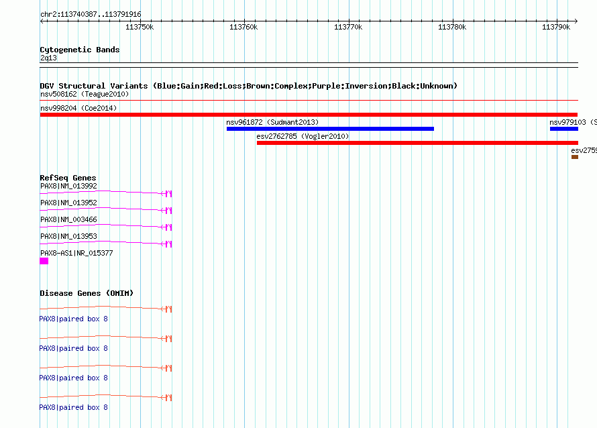The image size is (597, 428).
Task: Open the nsv961872 (Sudmant2013) label
Action: click(272, 122)
